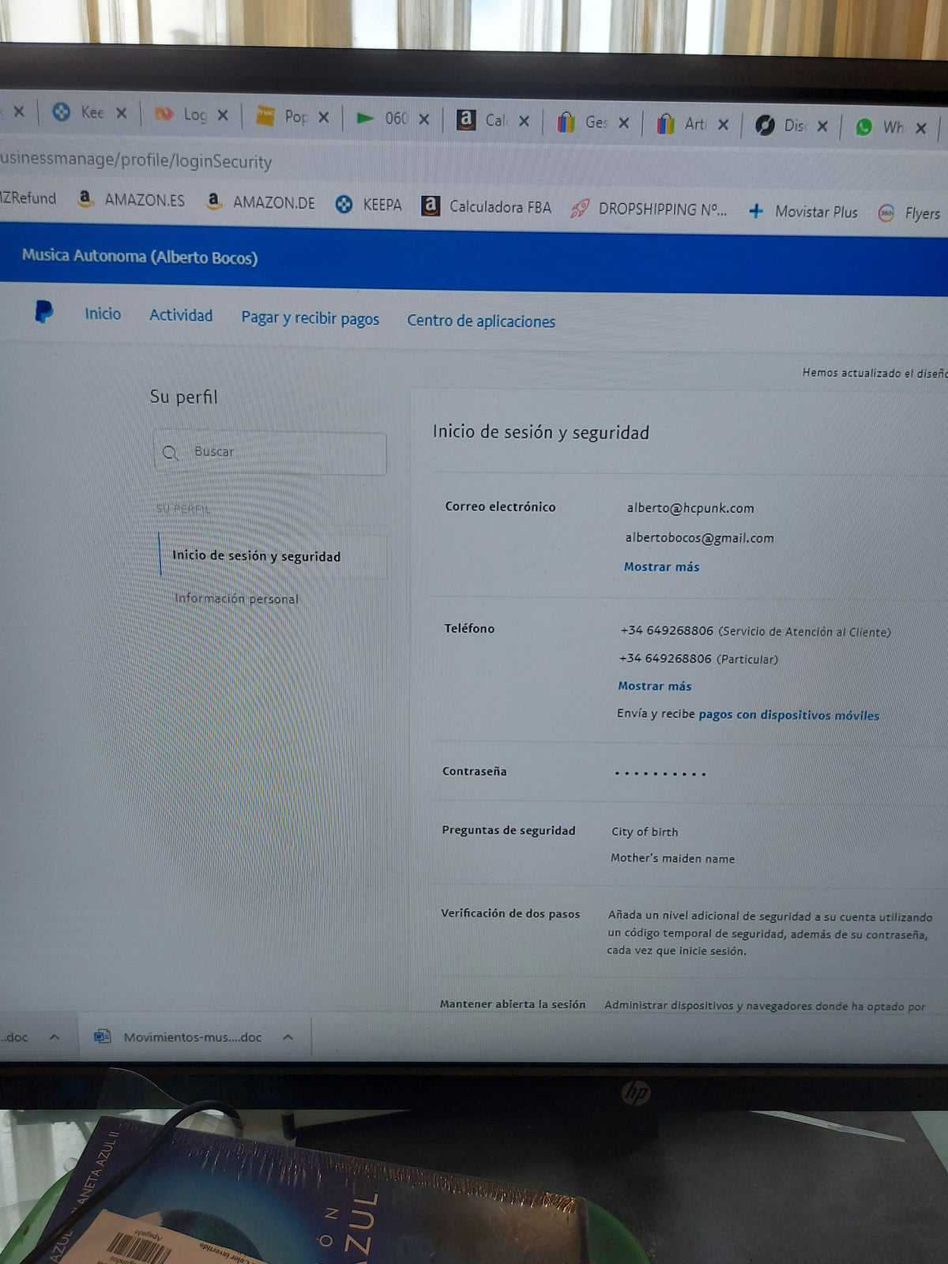Click the Word icon of the Movimientos download
This screenshot has height=1264, width=948.
(x=103, y=1036)
